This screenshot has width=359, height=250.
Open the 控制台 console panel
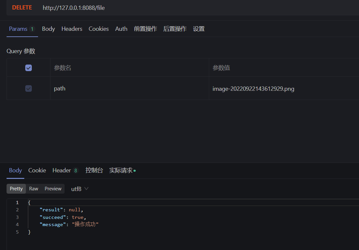[x=94, y=170]
